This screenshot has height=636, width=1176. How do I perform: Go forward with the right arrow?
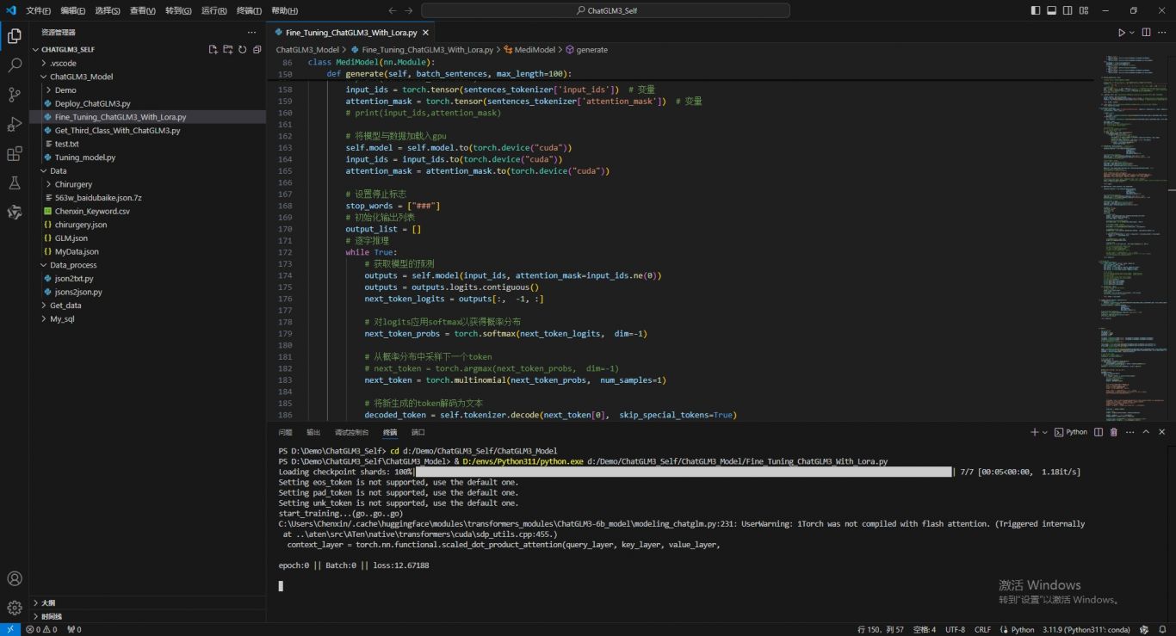409,10
